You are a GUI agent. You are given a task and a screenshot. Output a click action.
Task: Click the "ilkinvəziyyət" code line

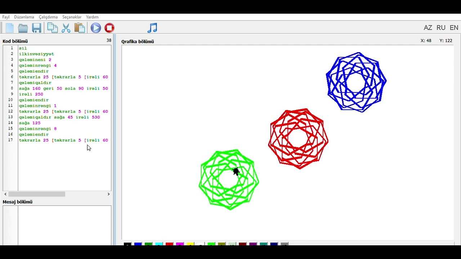pyautogui.click(x=36, y=54)
